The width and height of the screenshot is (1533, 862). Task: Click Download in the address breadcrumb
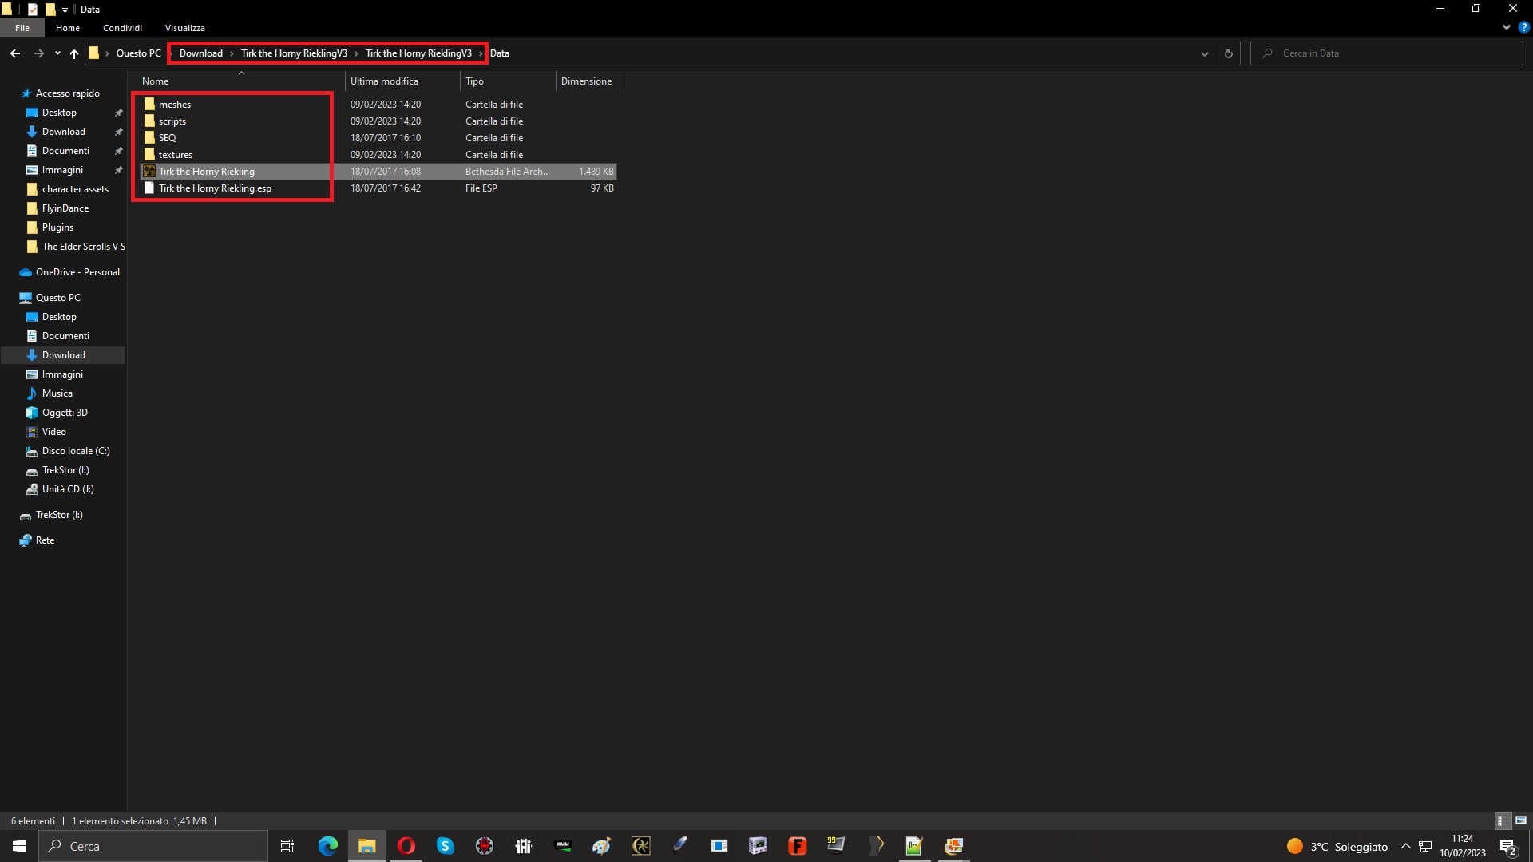200,53
